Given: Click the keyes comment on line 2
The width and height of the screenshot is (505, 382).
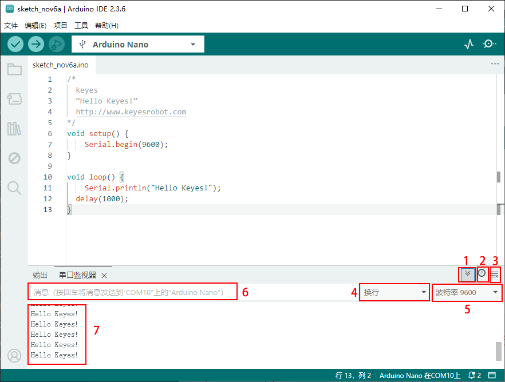Looking at the screenshot, I should coord(86,90).
